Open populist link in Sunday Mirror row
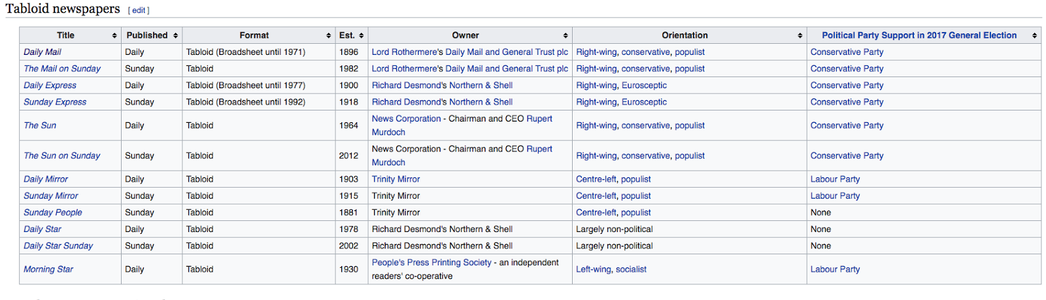1046x300 pixels. (x=636, y=196)
